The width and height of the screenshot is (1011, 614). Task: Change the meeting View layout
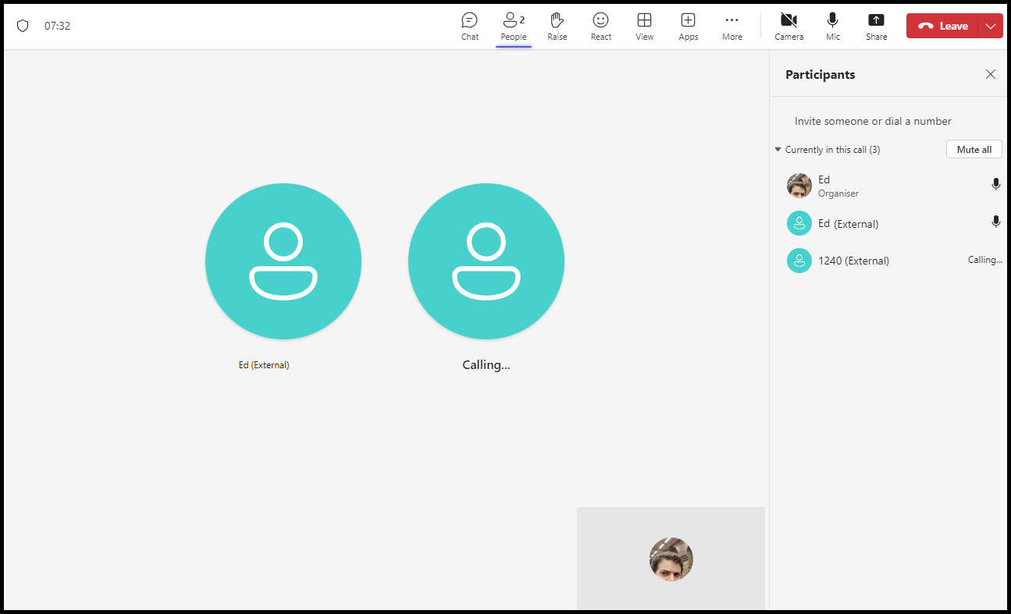(644, 26)
